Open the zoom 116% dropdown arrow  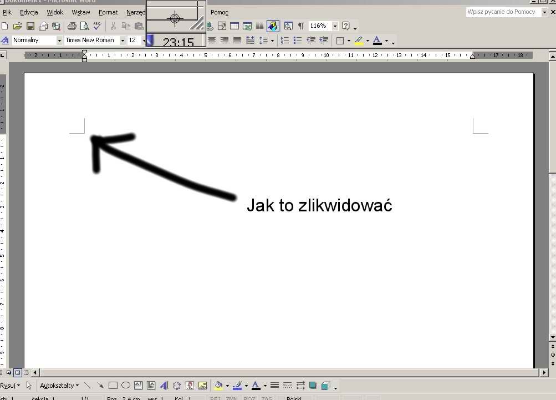(x=335, y=26)
